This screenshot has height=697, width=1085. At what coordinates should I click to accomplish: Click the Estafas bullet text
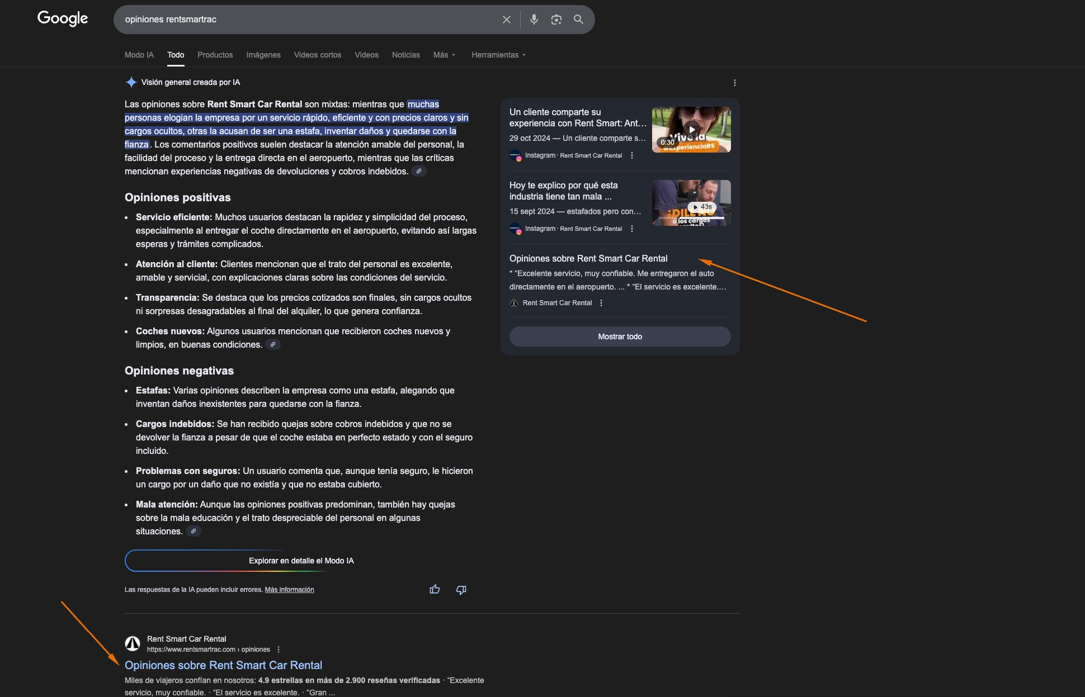tap(295, 397)
